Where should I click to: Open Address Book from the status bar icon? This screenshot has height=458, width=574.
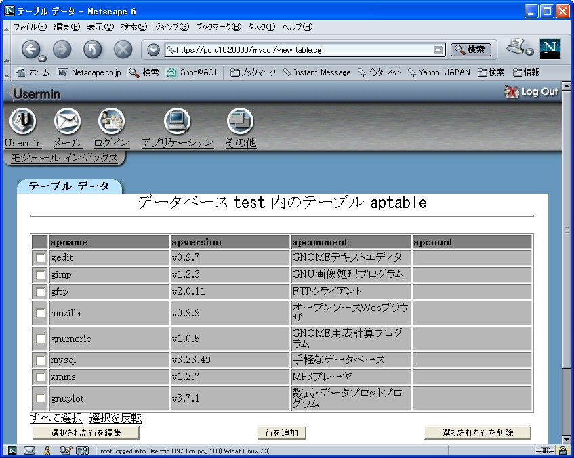83,451
